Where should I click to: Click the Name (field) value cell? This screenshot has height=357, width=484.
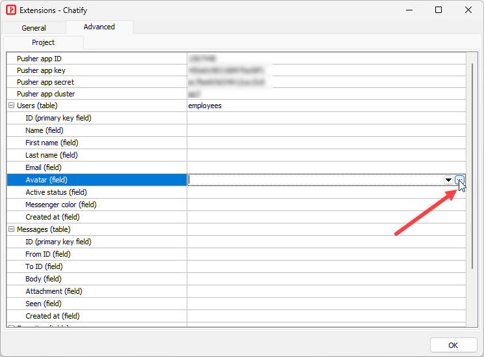pyautogui.click(x=327, y=130)
